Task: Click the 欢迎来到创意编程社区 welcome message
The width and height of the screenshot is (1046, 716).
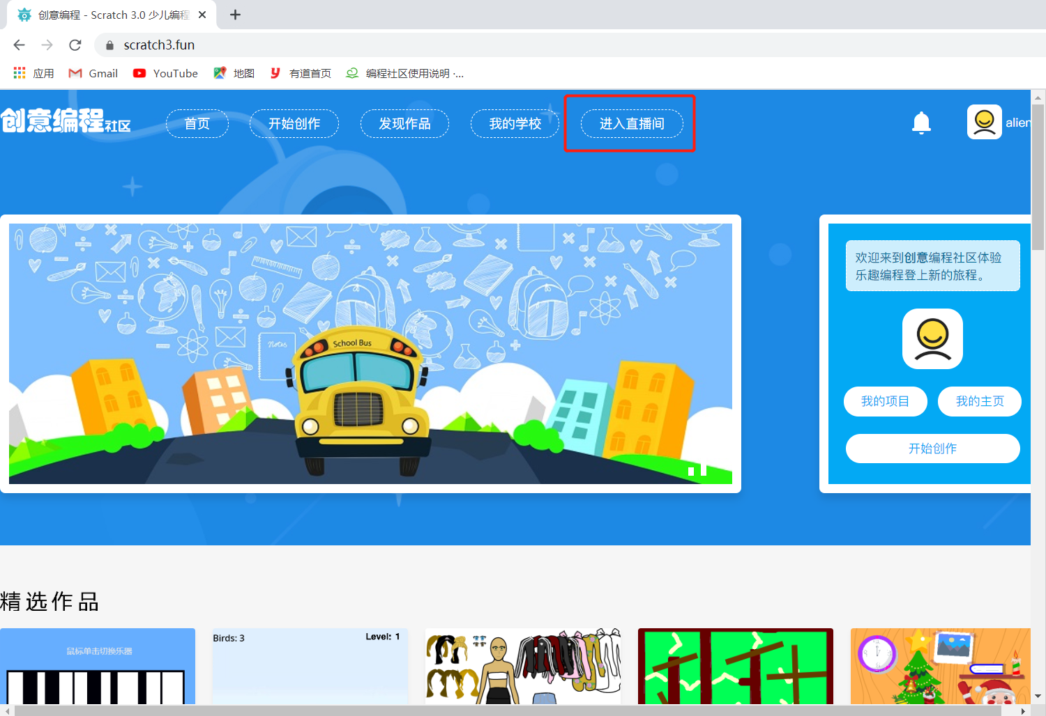Action: (933, 266)
